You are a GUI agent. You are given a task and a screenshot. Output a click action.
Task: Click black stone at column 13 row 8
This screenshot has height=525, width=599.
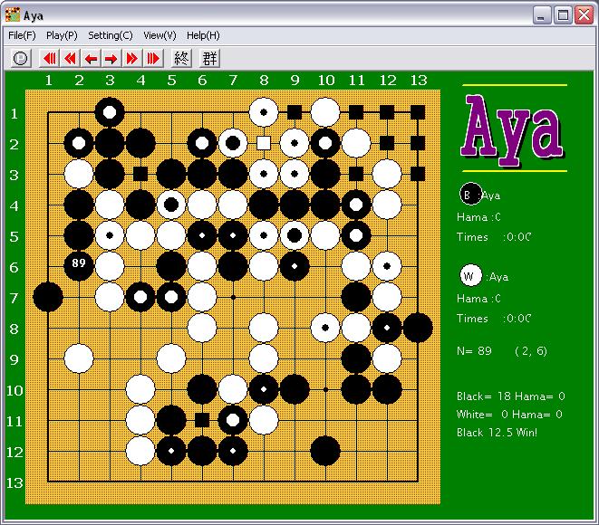[418, 328]
